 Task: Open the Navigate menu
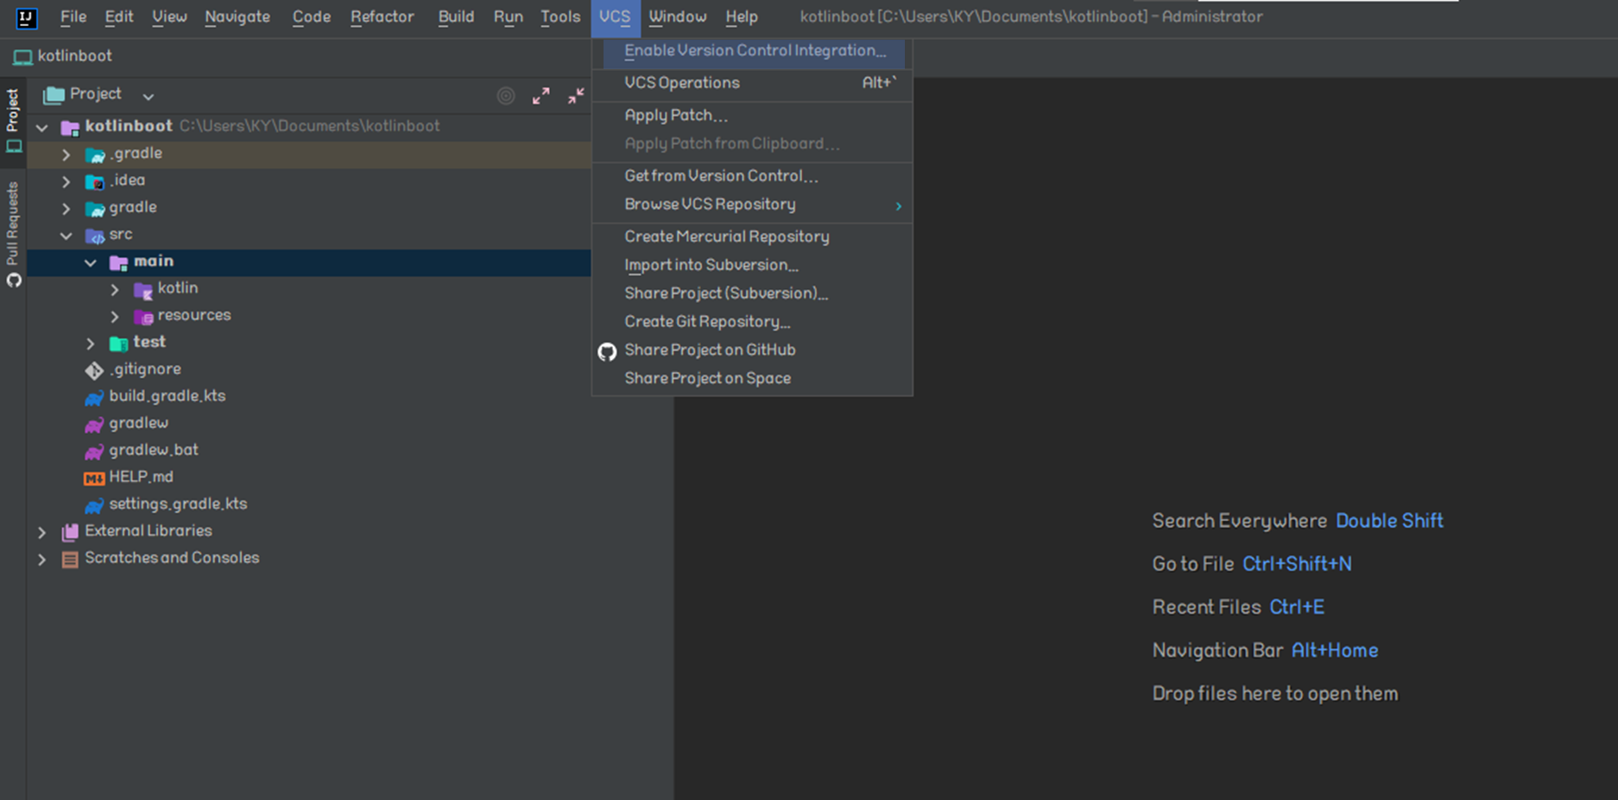[237, 16]
